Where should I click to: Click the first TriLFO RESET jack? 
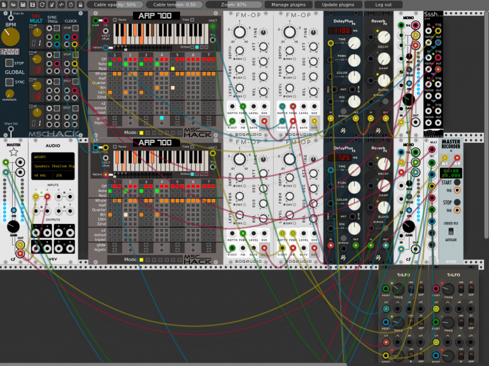coord(386,289)
